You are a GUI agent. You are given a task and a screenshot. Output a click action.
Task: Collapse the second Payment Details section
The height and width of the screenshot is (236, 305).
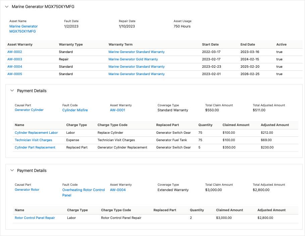[12, 170]
